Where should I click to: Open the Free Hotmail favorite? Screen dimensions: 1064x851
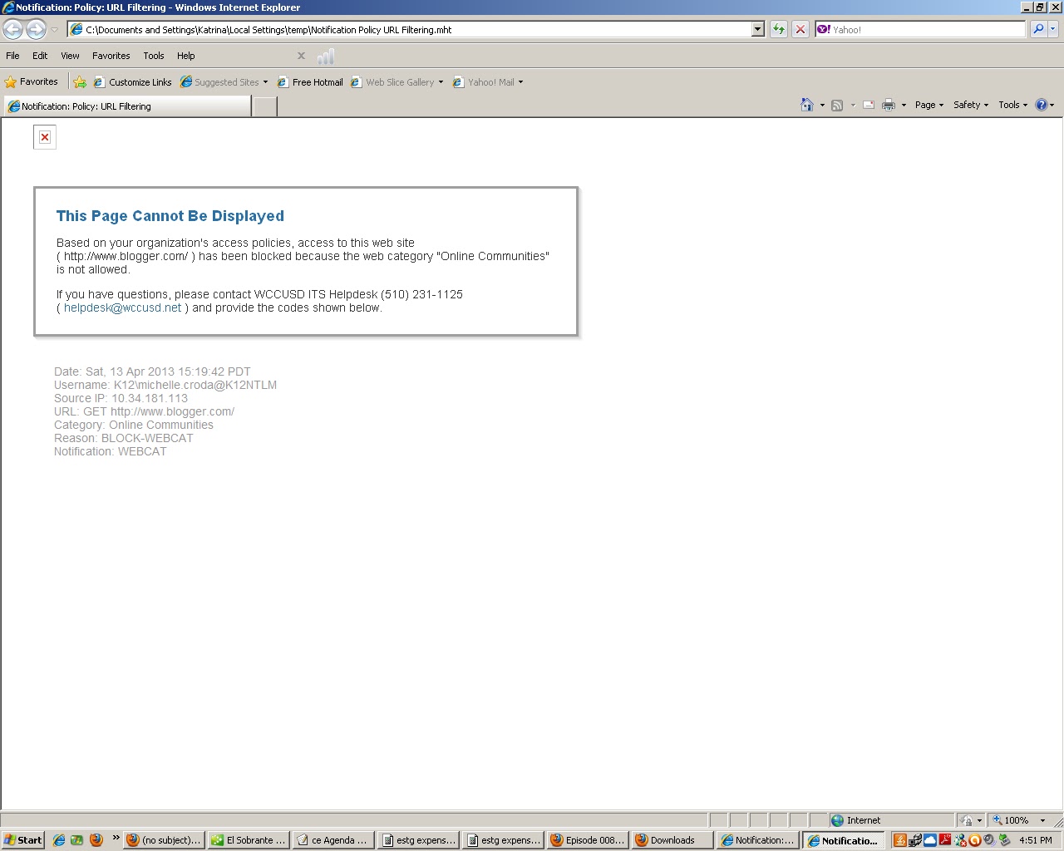coord(310,82)
